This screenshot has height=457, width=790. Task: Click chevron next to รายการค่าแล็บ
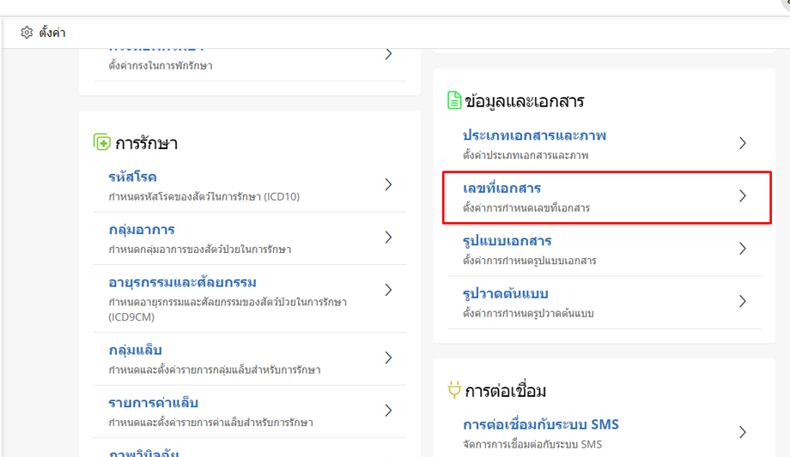tap(388, 410)
